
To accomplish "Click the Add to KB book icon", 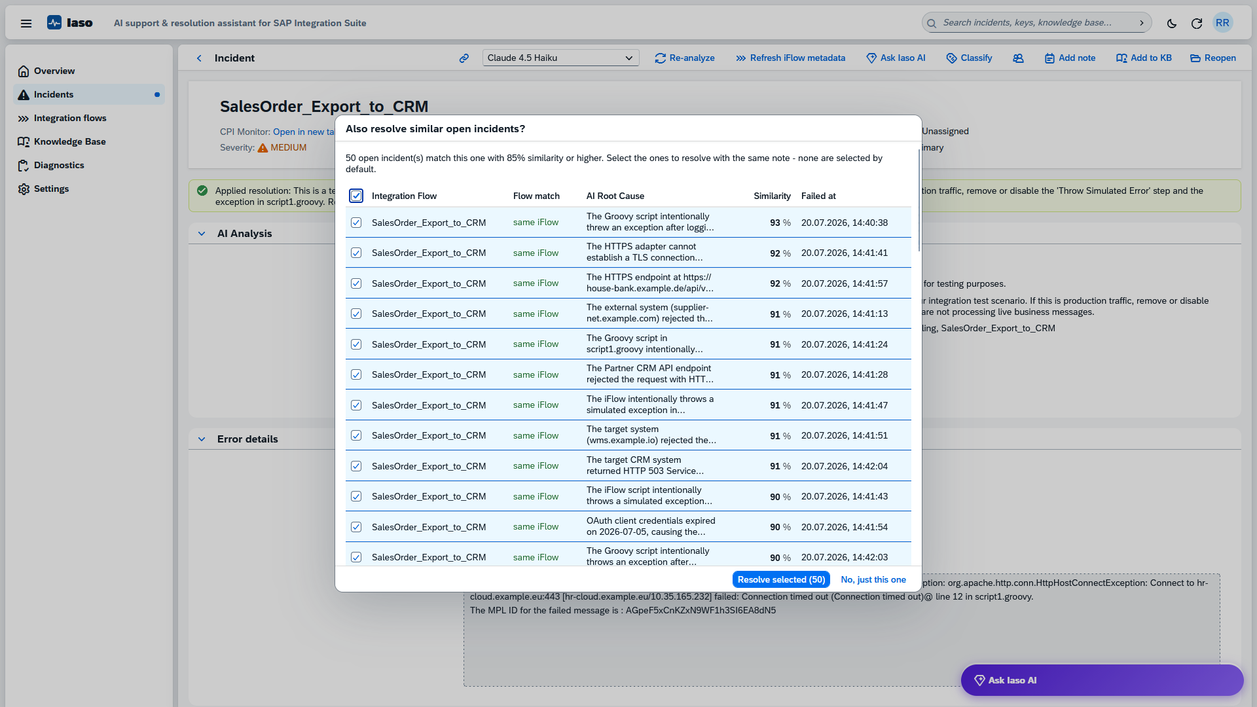I will click(1121, 58).
